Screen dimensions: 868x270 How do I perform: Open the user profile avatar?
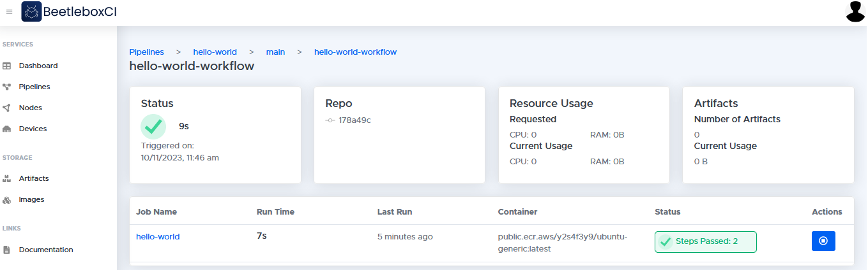click(x=855, y=11)
